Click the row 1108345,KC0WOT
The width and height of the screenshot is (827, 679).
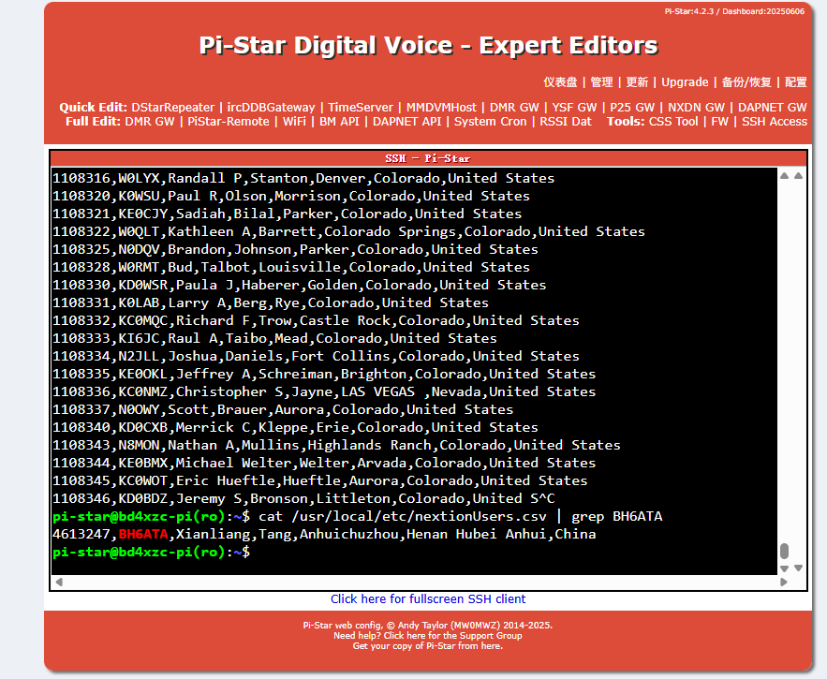pyautogui.click(x=320, y=480)
